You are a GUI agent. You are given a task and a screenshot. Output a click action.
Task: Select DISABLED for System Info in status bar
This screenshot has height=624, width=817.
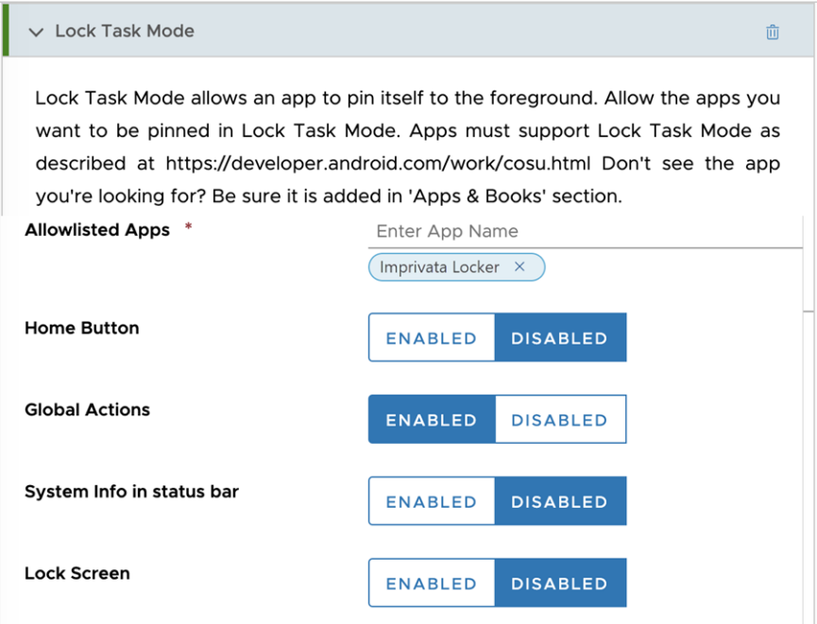[559, 501]
